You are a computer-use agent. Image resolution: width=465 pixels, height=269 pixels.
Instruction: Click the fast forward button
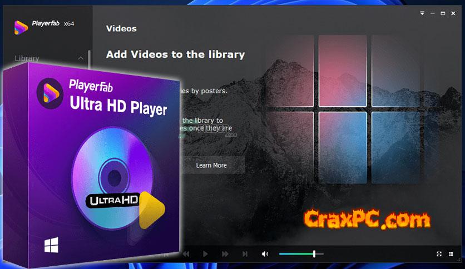click(225, 254)
